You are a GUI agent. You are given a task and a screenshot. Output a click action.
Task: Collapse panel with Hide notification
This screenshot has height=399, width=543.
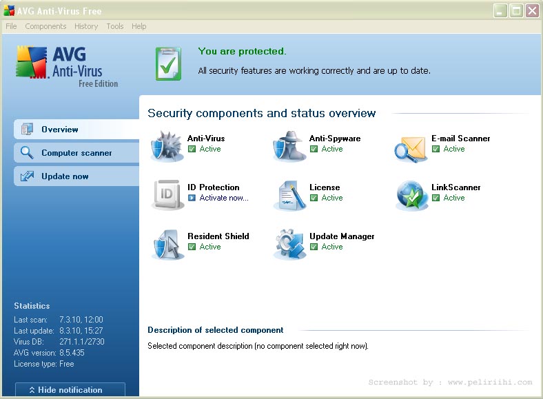[x=70, y=389]
